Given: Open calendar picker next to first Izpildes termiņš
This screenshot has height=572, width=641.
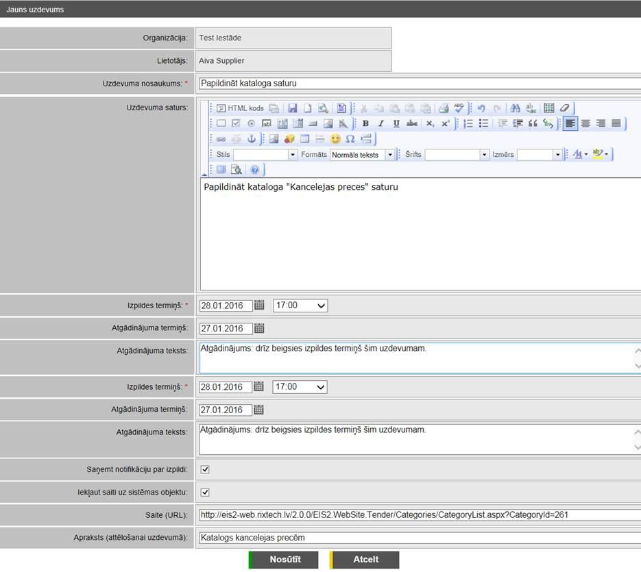Looking at the screenshot, I should click(259, 306).
